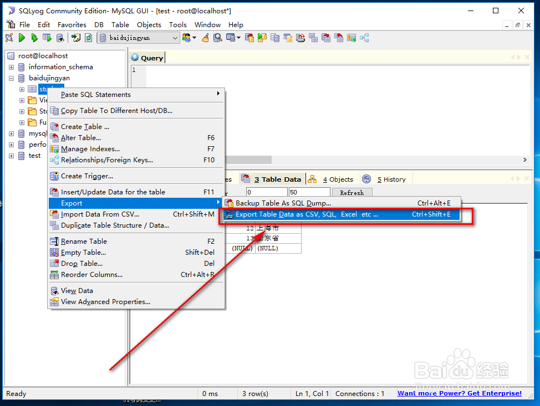Choose Reorder Columns entry
The image size is (540, 406).
point(136,274)
